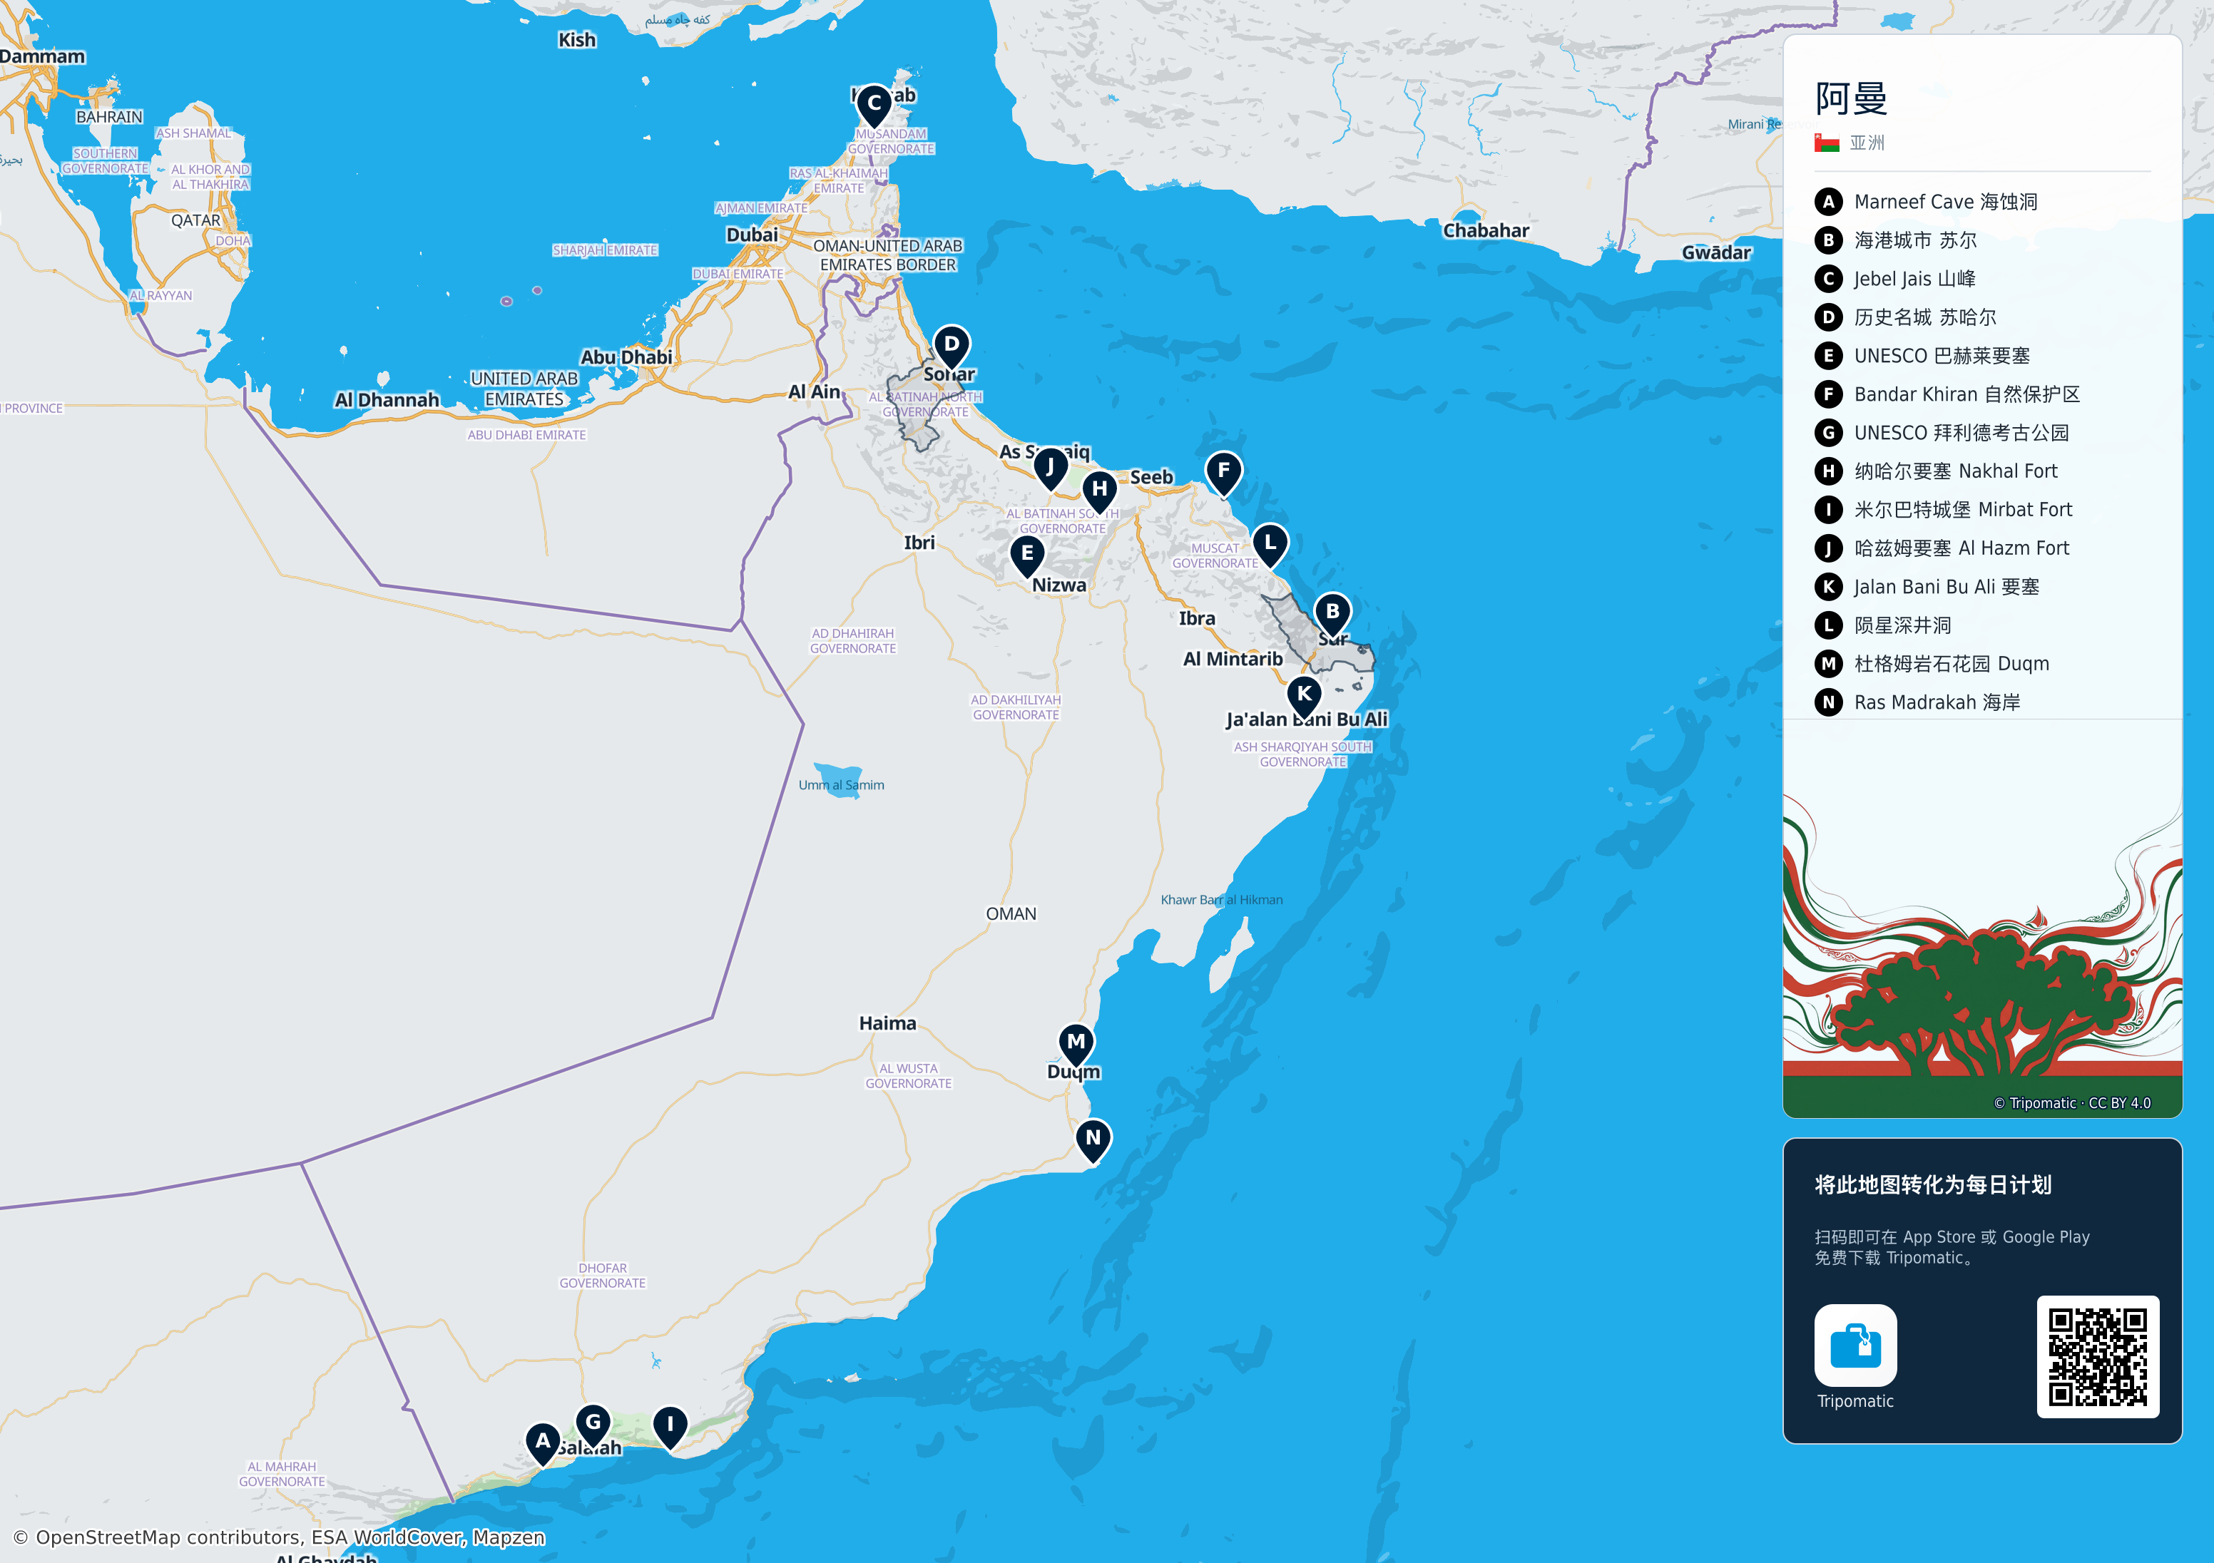Click map pin H beside Seeb
The image size is (2214, 1563).
pyautogui.click(x=1099, y=492)
